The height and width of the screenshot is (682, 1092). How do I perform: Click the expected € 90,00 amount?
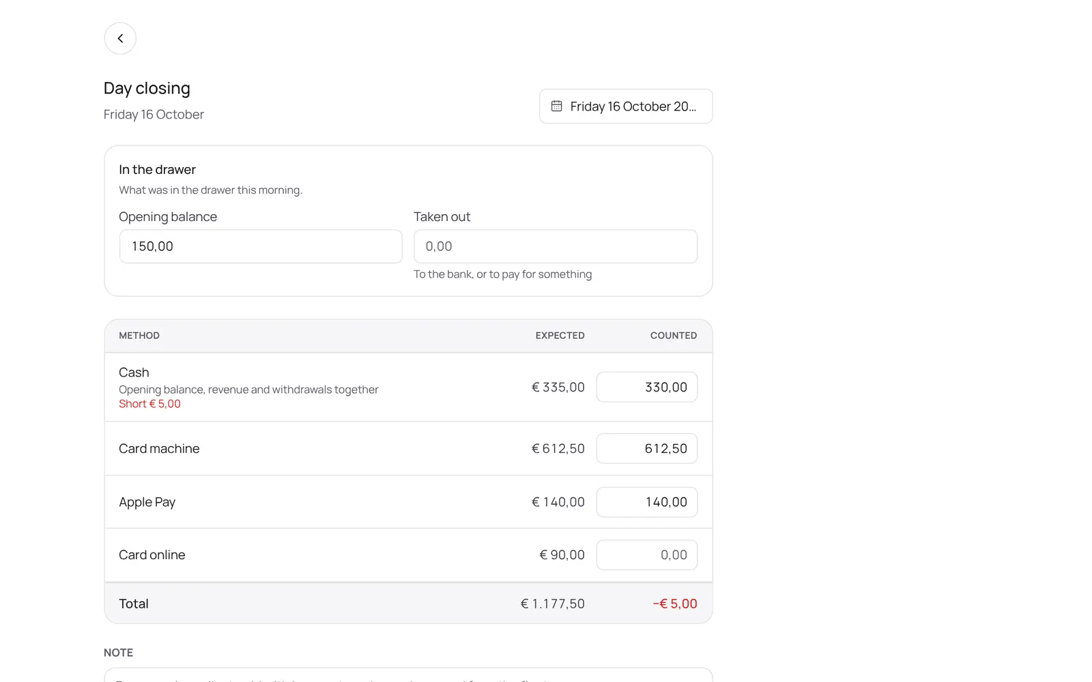[562, 555]
